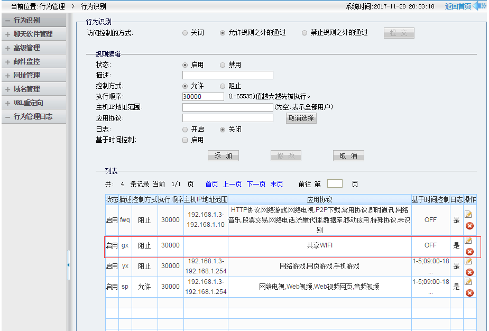The width and height of the screenshot is (489, 331).
Task: Edit the yx rule with pencil icon
Action: click(468, 261)
